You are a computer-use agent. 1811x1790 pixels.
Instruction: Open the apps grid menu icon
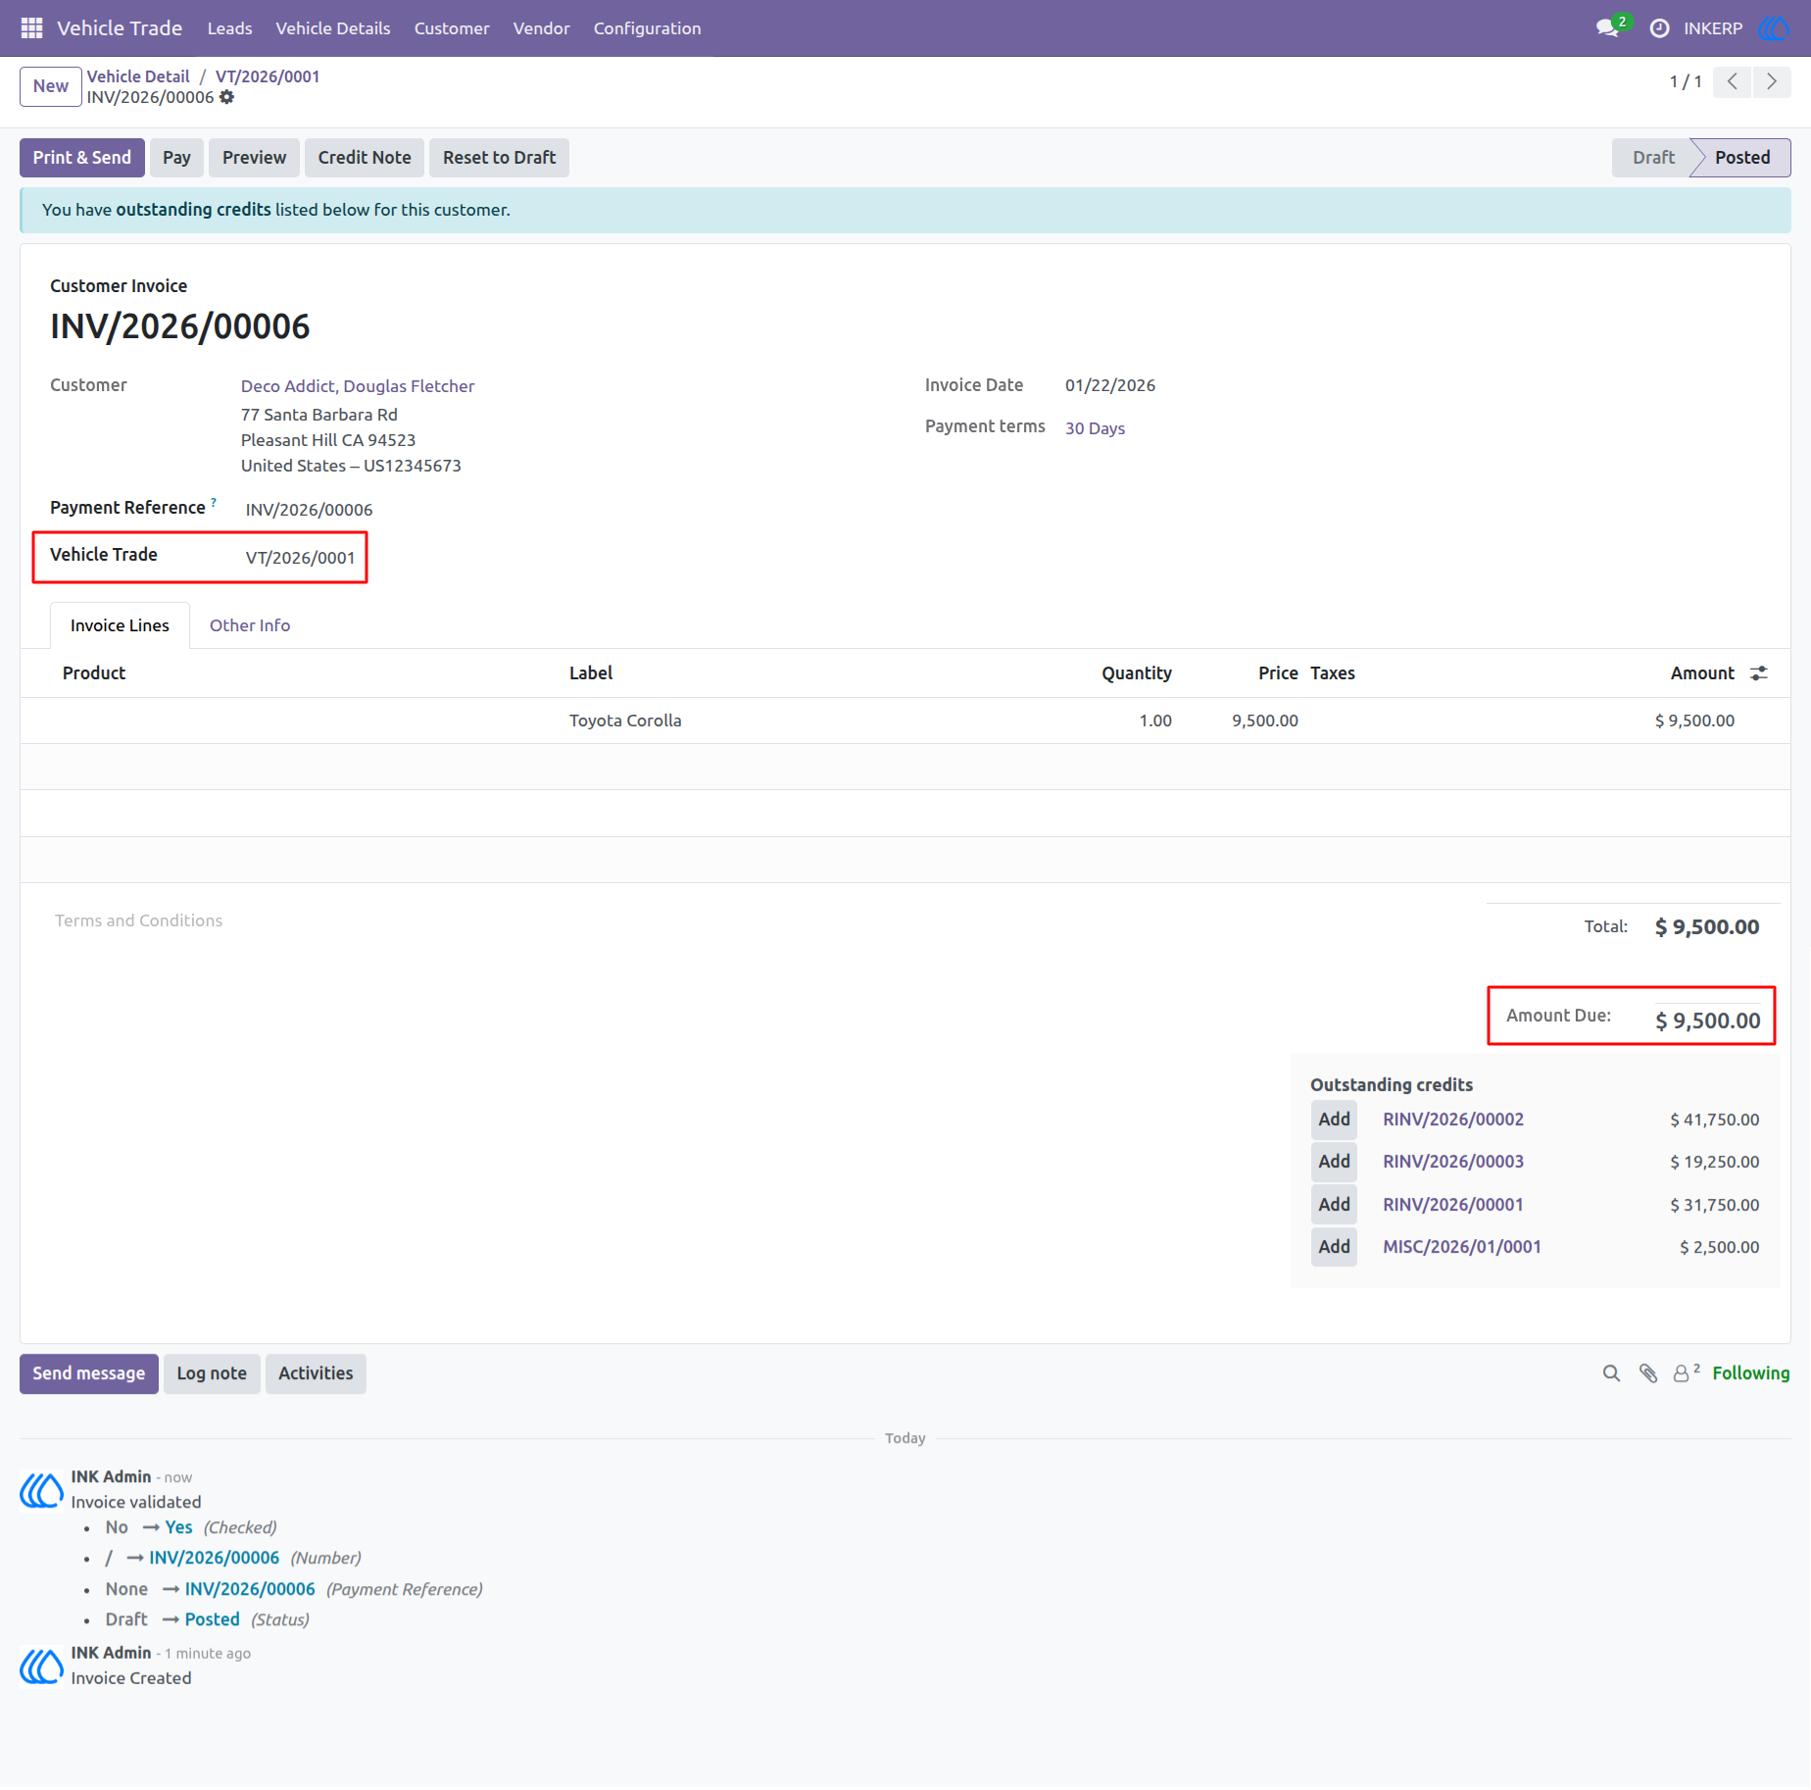point(31,28)
